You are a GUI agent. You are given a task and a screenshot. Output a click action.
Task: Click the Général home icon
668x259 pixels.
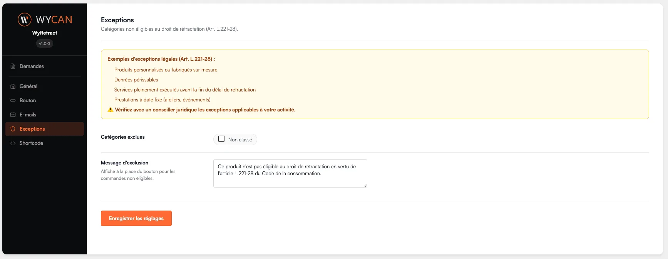coord(13,86)
